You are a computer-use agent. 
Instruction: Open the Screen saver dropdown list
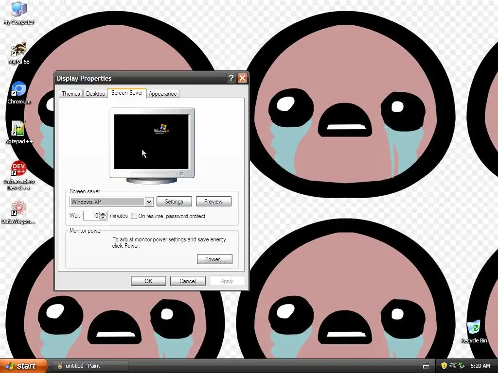coord(149,202)
